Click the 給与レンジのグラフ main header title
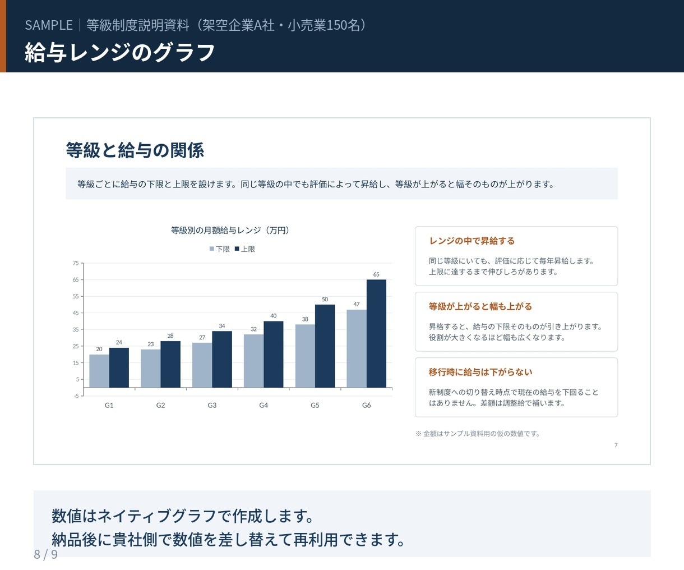Viewport: 684px width, 570px height. tap(120, 52)
